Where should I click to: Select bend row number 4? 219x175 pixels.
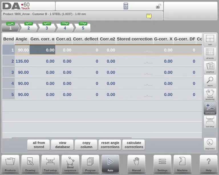click(x=9, y=83)
